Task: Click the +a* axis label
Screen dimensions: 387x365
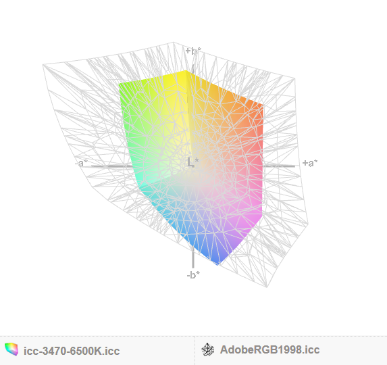Action: (310, 163)
